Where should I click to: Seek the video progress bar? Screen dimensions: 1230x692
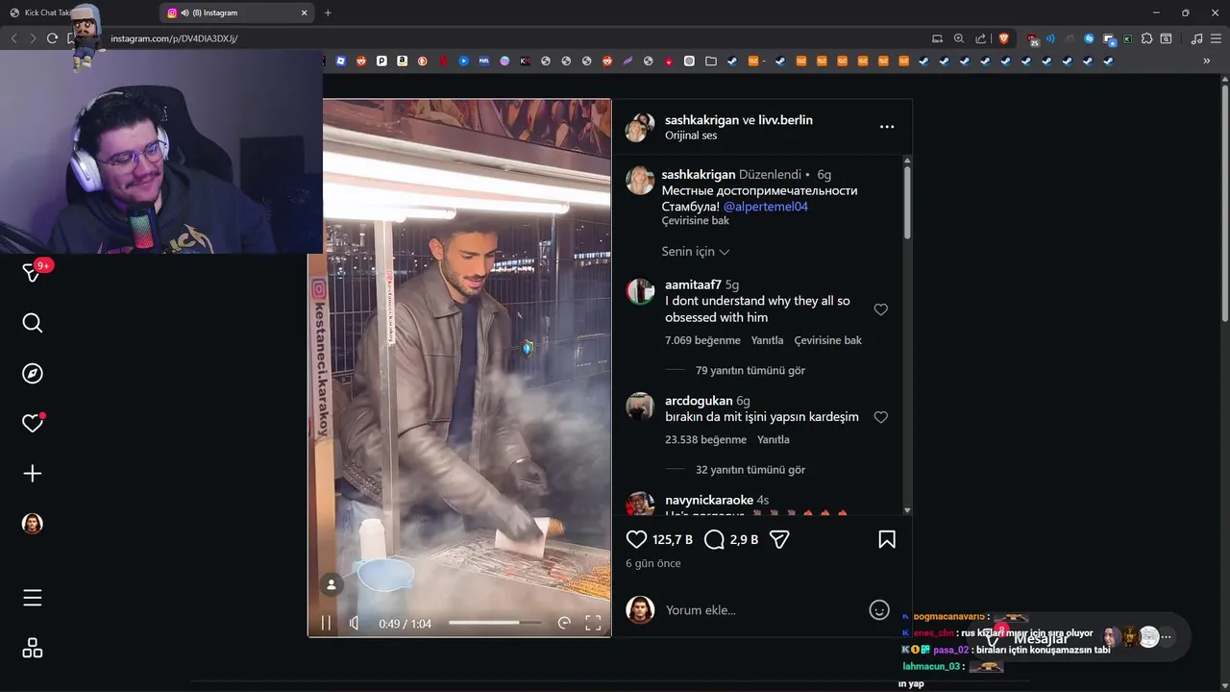coord(497,623)
